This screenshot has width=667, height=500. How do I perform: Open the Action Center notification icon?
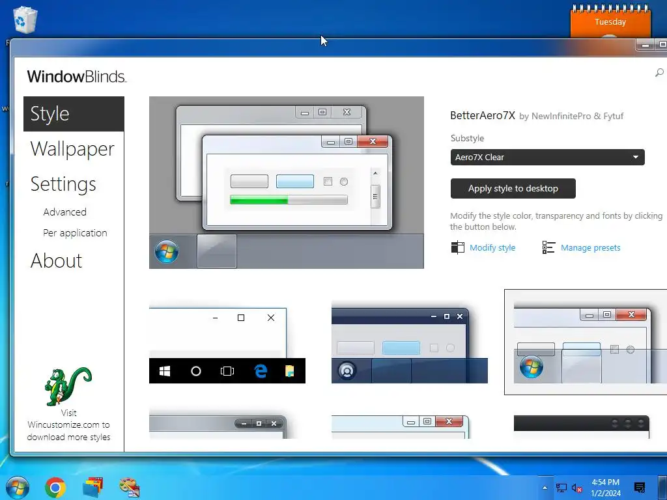pyautogui.click(x=640, y=488)
